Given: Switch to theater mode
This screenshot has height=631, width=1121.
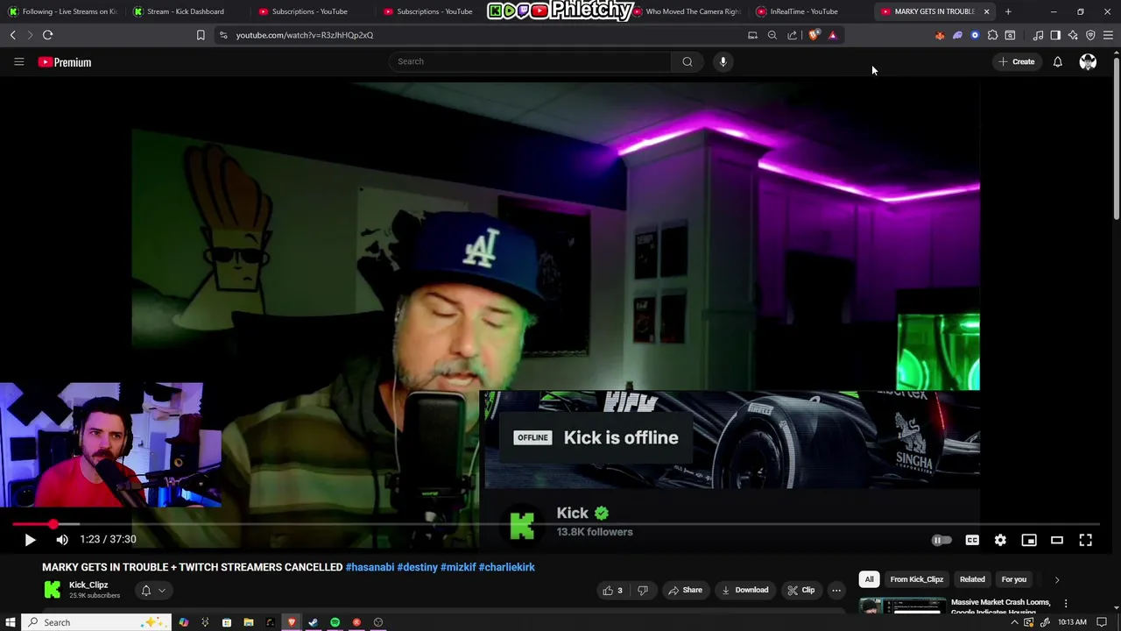Looking at the screenshot, I should [x=1057, y=540].
